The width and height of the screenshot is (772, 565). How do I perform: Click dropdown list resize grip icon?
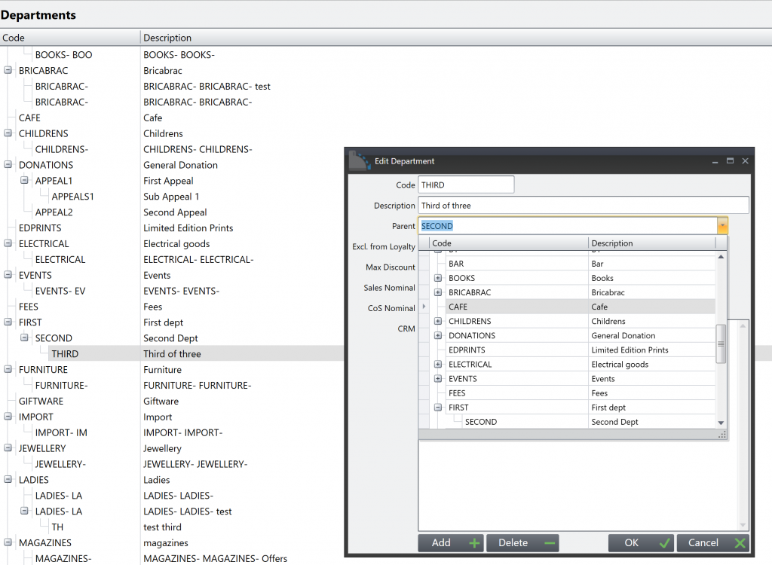click(721, 435)
